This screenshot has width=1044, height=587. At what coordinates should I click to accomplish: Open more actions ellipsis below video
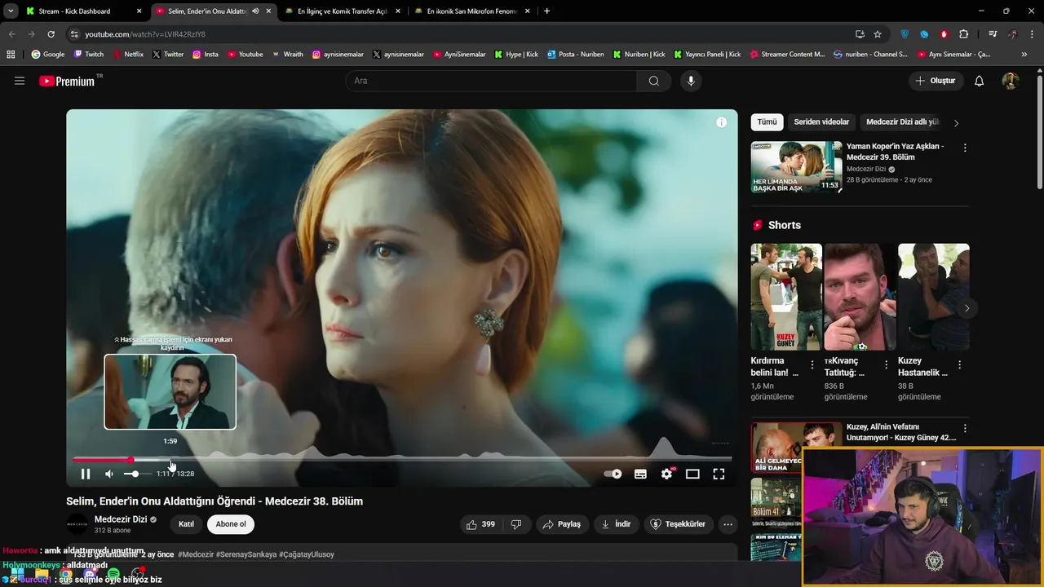tap(728, 524)
